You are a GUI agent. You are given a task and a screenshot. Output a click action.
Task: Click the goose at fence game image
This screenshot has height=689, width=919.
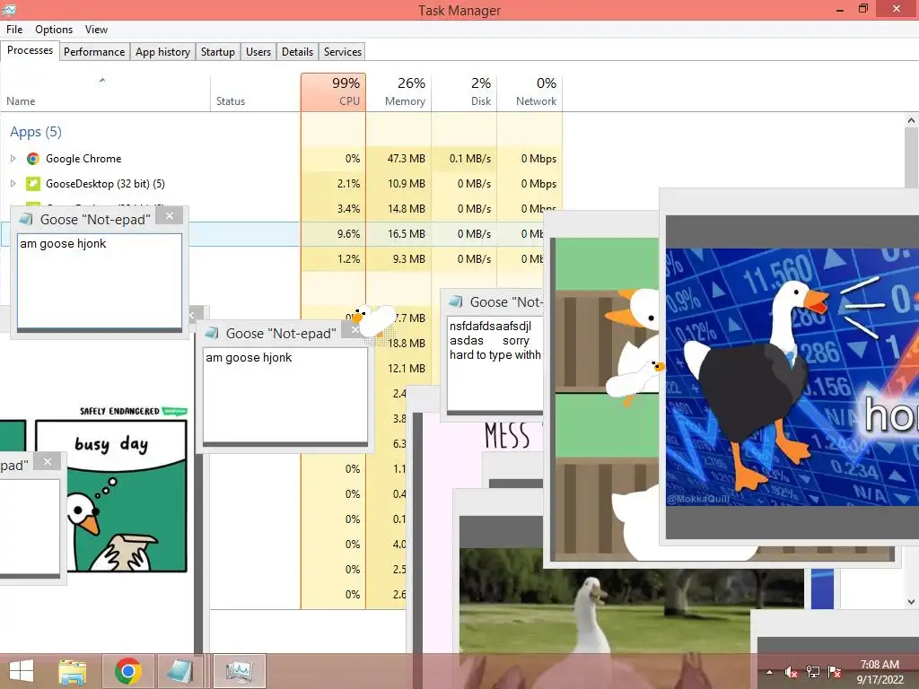click(608, 398)
